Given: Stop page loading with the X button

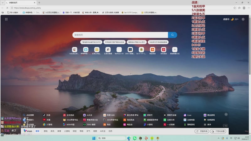Looking at the screenshot, I should pyautogui.click(x=7, y=8).
